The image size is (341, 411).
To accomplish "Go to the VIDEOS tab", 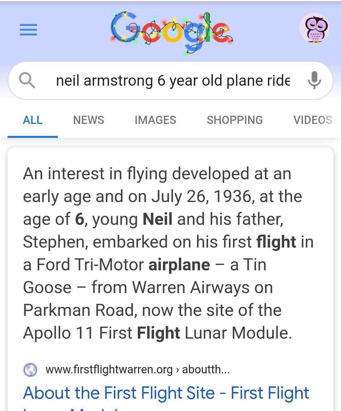I will coord(313,120).
